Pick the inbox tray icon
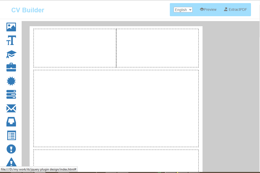The height and width of the screenshot is (173, 260). pyautogui.click(x=11, y=122)
